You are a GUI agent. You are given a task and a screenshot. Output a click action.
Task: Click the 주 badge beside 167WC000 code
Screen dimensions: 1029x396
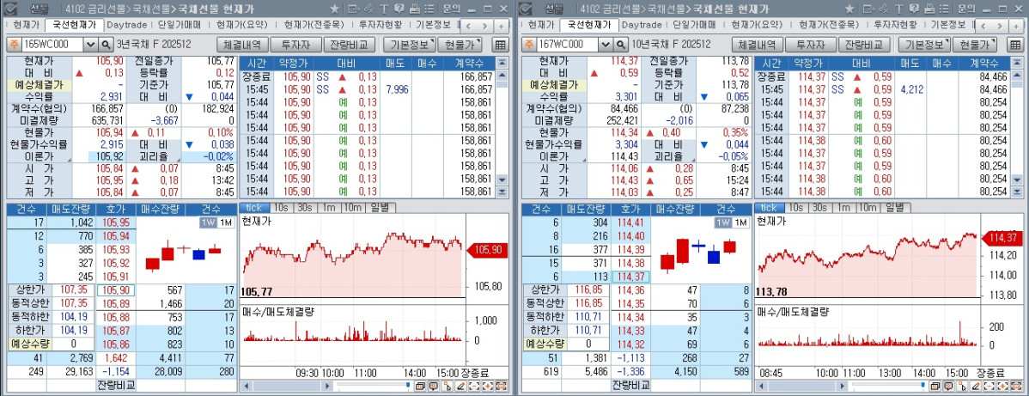pos(527,45)
